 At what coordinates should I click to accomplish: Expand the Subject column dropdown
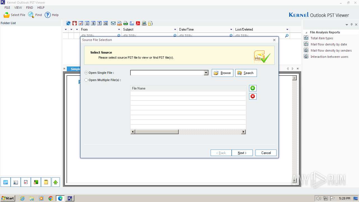[x=175, y=29]
